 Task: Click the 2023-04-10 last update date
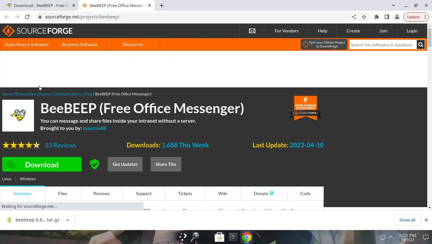coord(307,145)
